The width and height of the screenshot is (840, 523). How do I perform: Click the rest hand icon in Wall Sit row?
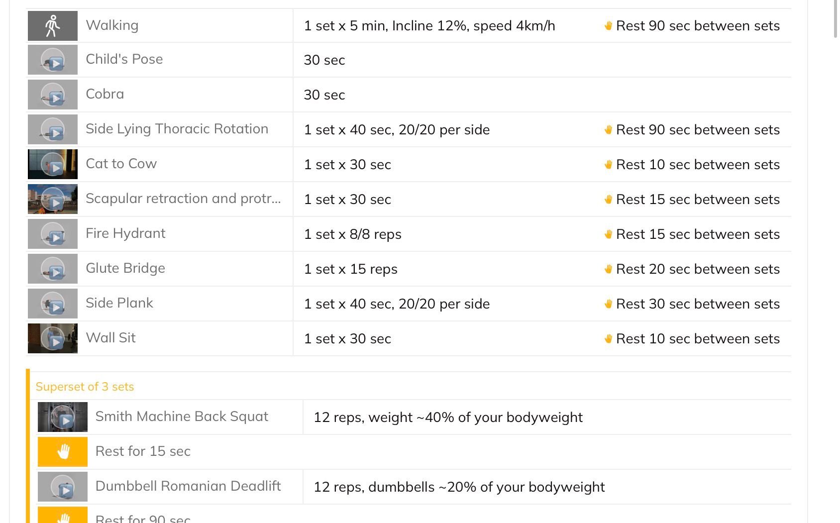[608, 339]
